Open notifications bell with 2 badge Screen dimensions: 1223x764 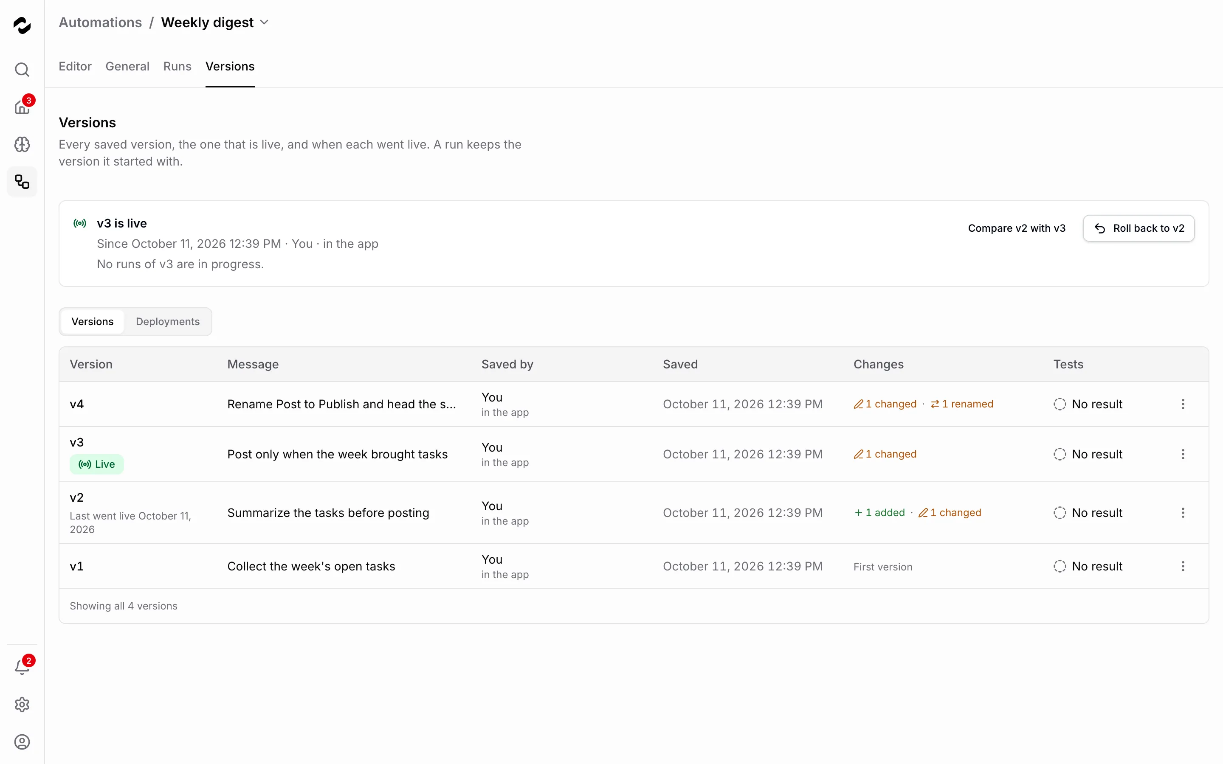coord(22,667)
